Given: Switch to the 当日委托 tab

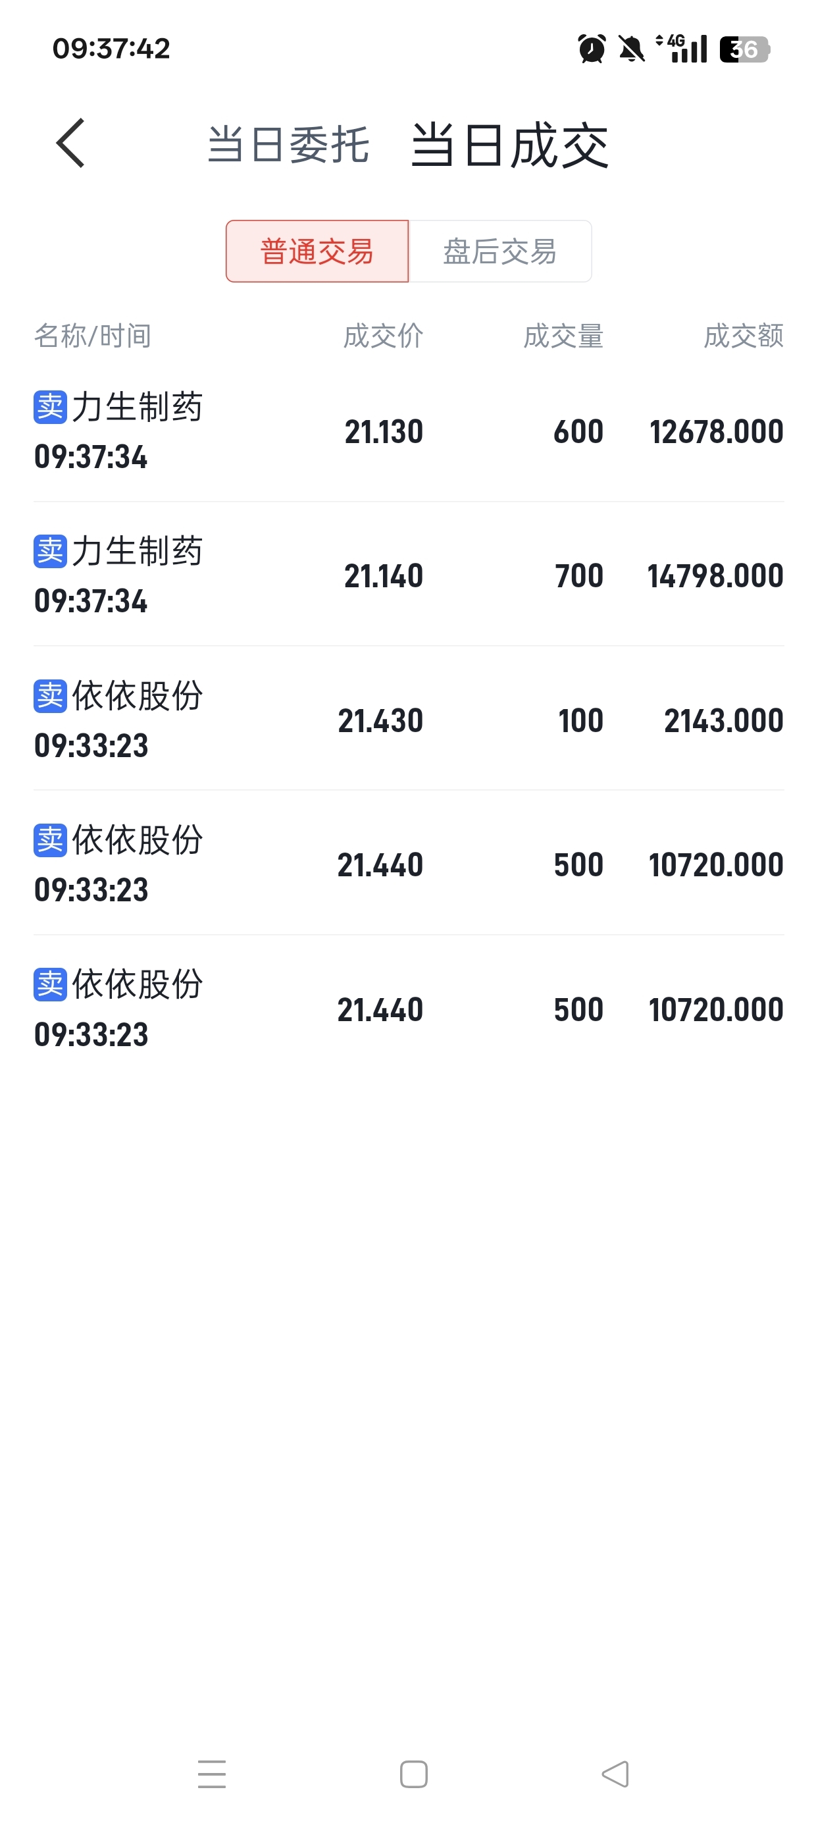Looking at the screenshot, I should 288,145.
